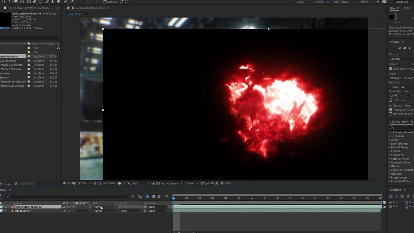Viewport: 414px width, 233px height.
Task: Select the Type text tool
Action: [40, 2]
